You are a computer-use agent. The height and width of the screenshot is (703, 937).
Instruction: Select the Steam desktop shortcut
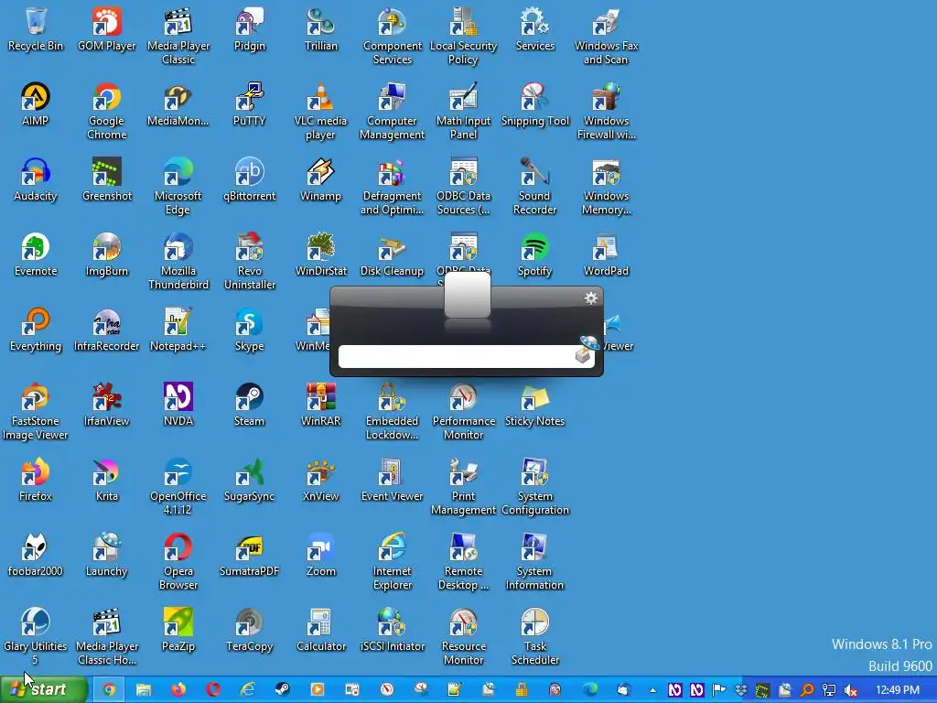point(249,406)
